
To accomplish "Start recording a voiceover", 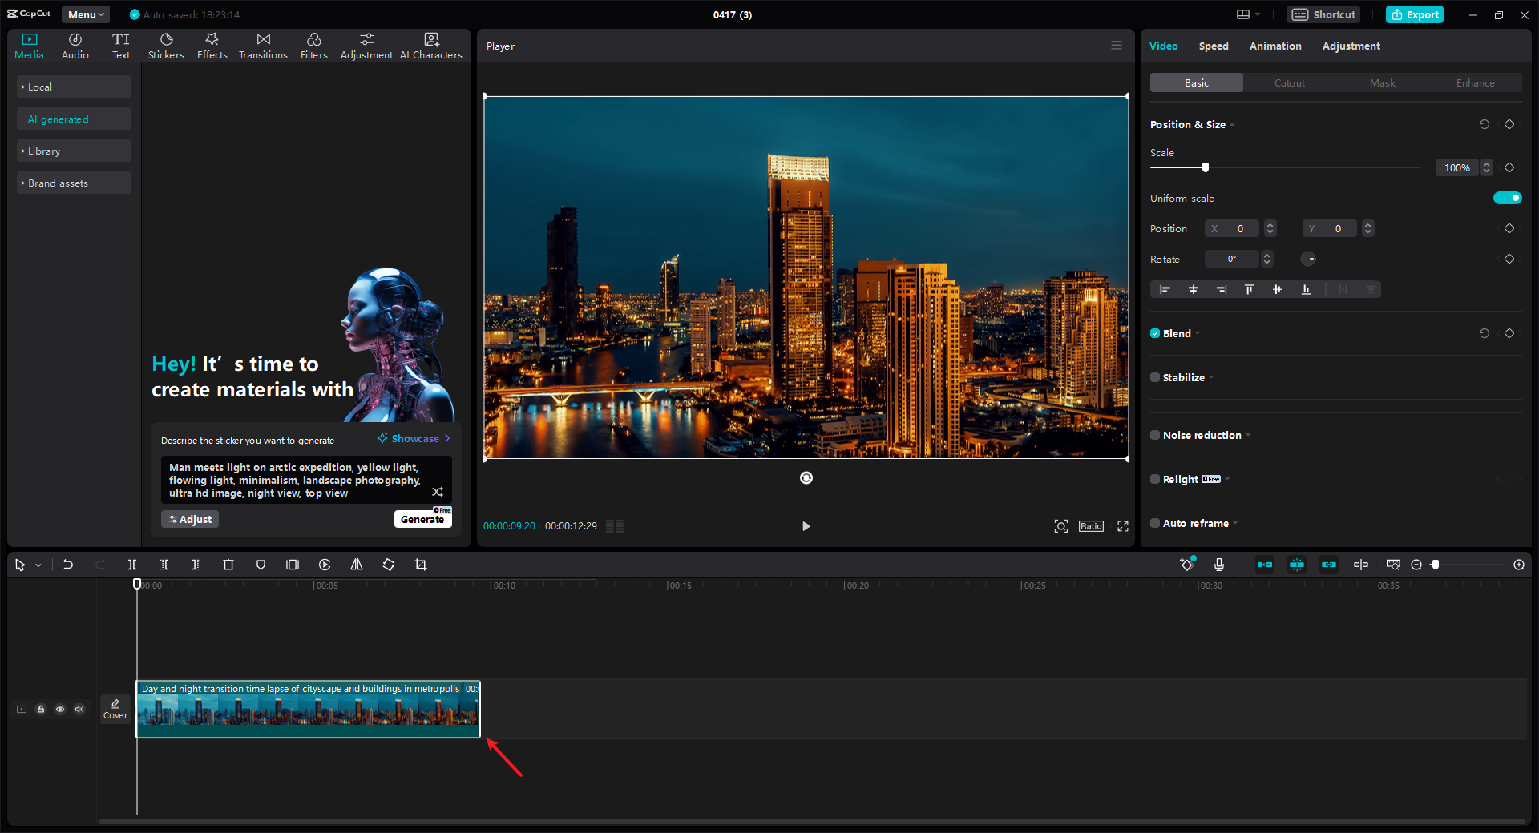I will click(x=1219, y=565).
